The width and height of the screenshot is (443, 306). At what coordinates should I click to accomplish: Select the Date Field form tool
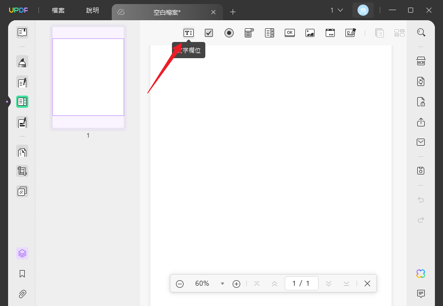330,33
